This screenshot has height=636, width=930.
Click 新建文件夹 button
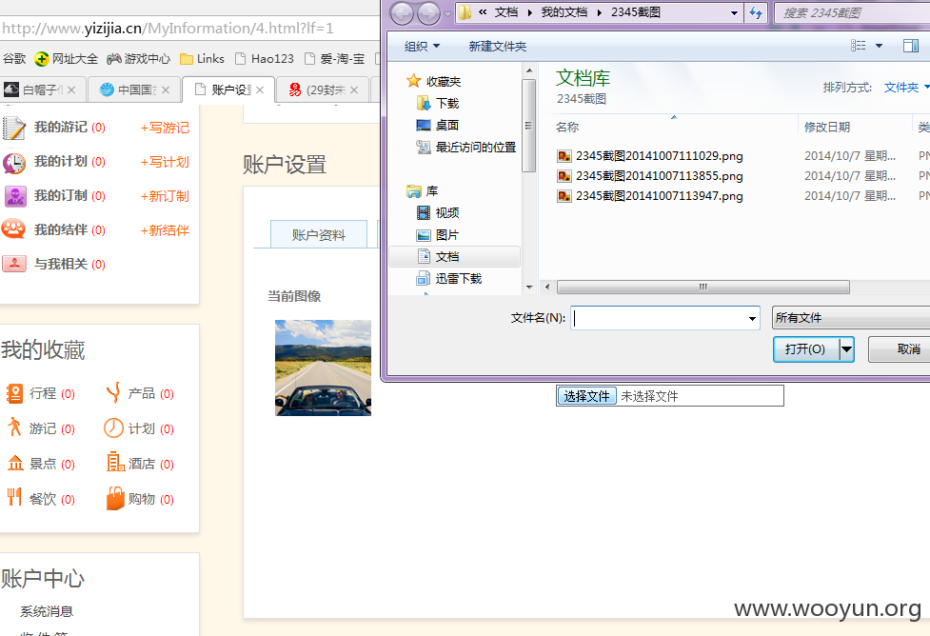tap(497, 47)
